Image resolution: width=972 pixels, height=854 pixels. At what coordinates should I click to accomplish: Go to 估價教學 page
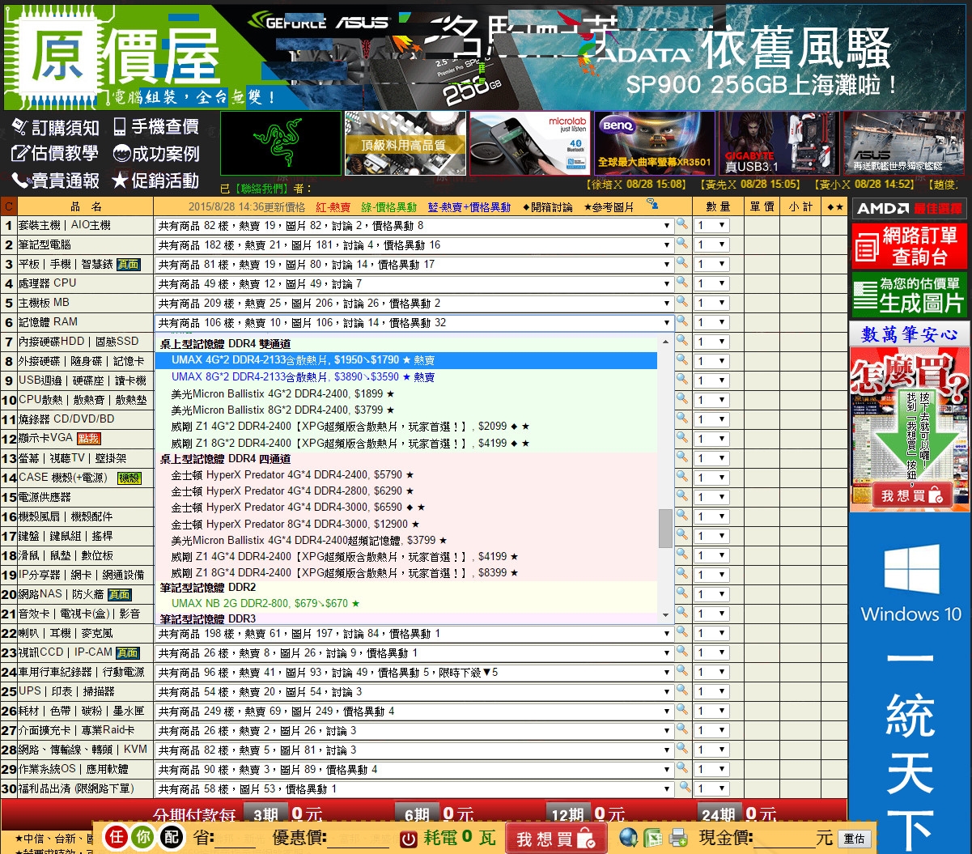point(55,153)
